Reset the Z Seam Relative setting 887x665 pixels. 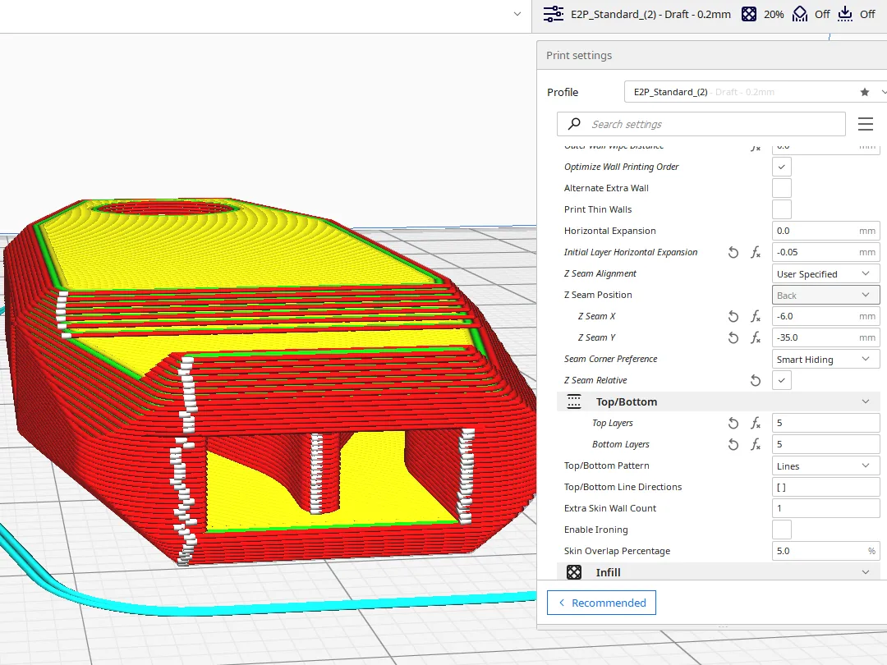click(x=756, y=380)
